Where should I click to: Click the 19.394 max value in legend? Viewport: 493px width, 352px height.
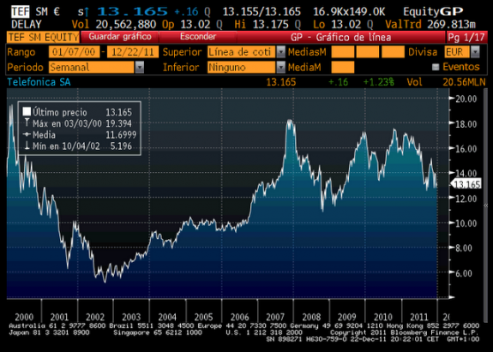point(118,123)
